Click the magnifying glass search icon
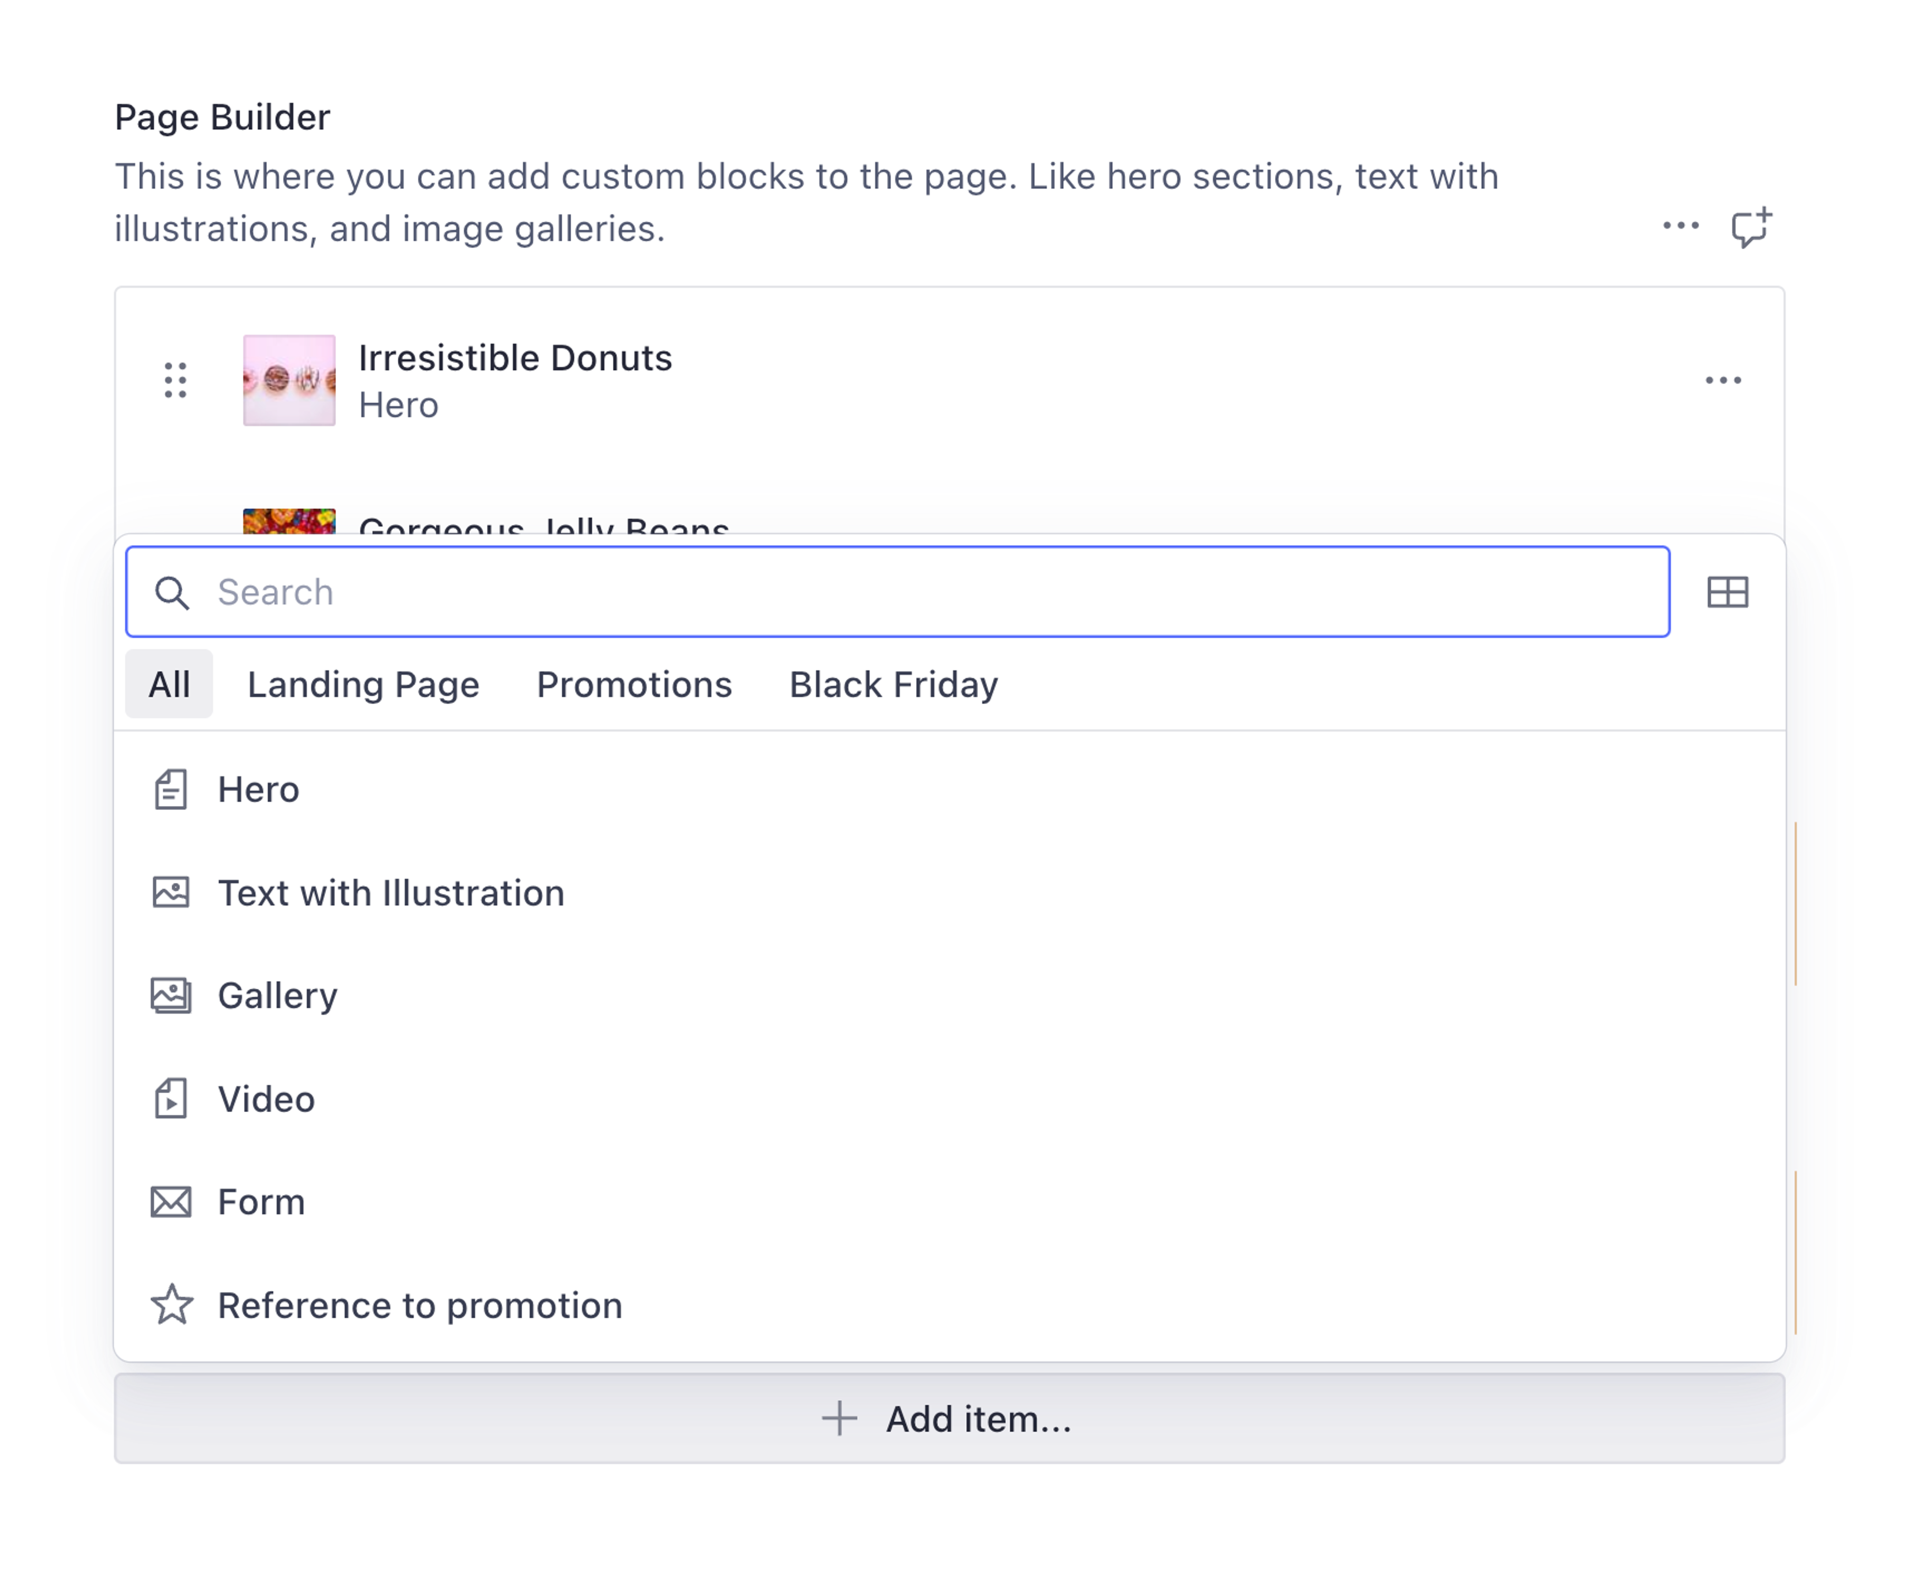Viewport: 1917px width, 1584px height. click(171, 593)
